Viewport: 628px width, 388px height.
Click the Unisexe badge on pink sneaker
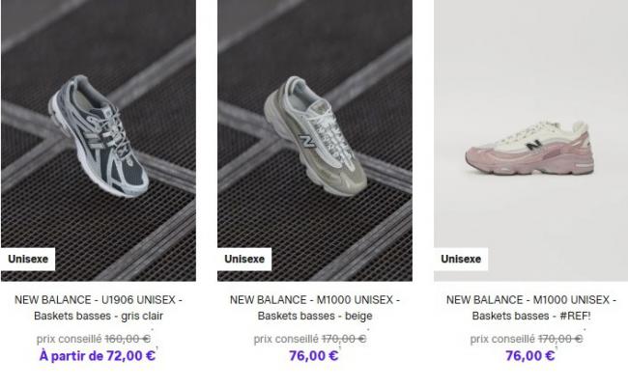(461, 260)
